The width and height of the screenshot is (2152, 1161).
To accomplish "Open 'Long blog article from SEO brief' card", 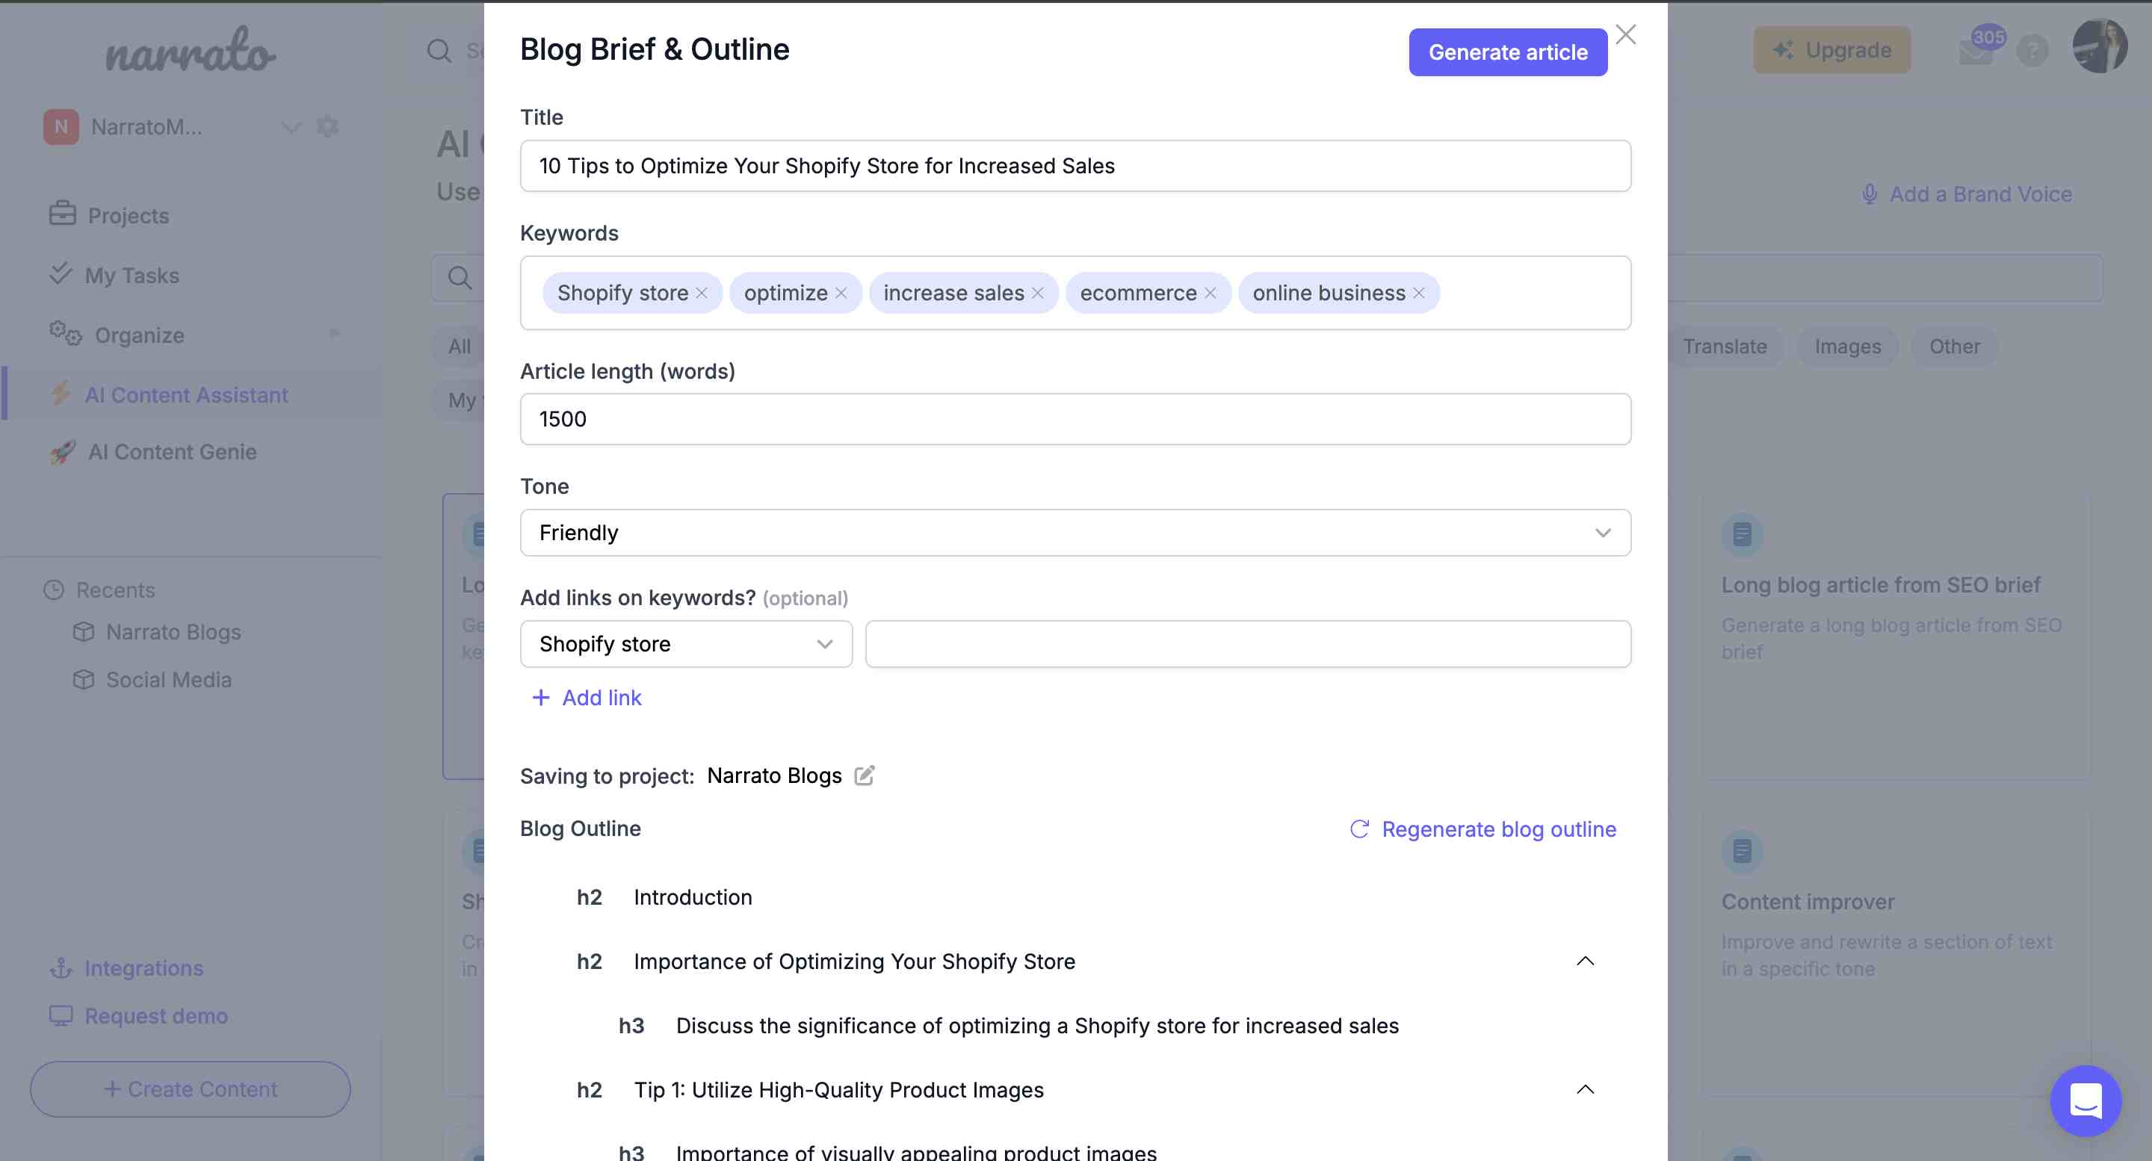I will click(1896, 637).
